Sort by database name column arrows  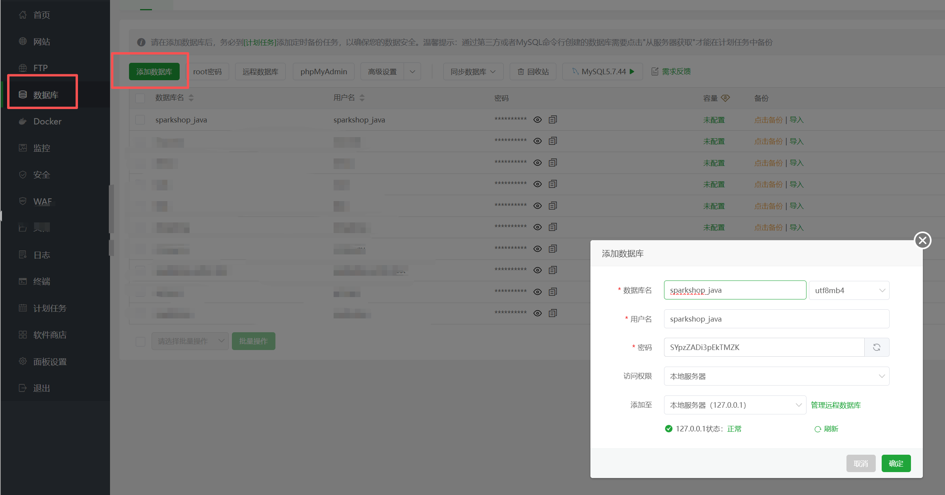pos(191,98)
